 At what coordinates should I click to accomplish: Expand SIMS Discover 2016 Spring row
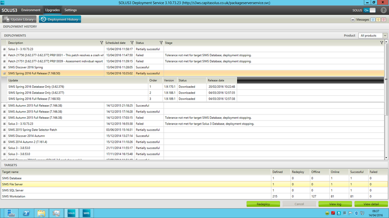pyautogui.click(x=4, y=67)
